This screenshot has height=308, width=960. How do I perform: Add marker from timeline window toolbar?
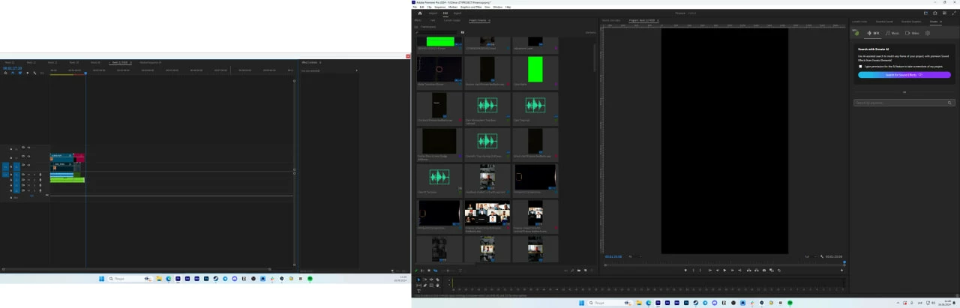[28, 73]
